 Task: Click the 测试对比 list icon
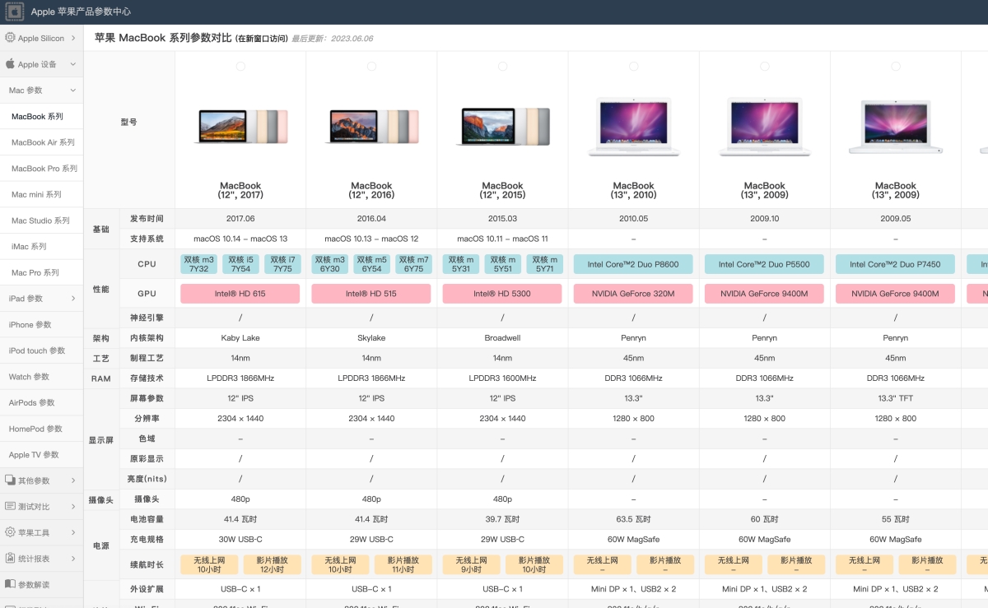click(x=10, y=506)
